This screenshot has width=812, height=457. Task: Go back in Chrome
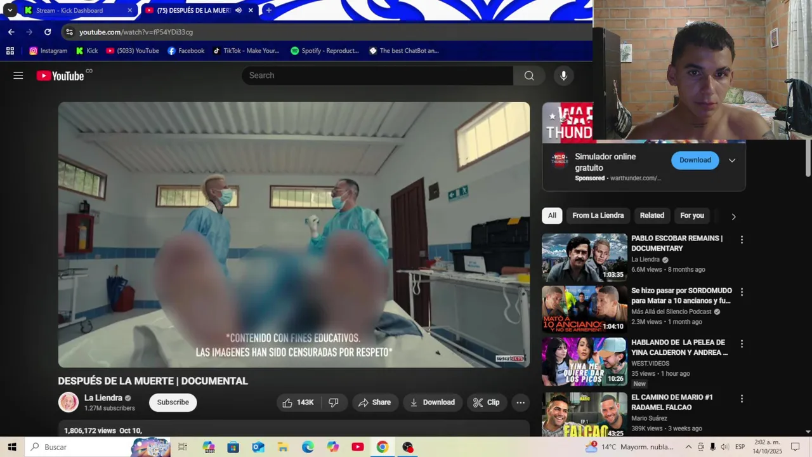(11, 32)
